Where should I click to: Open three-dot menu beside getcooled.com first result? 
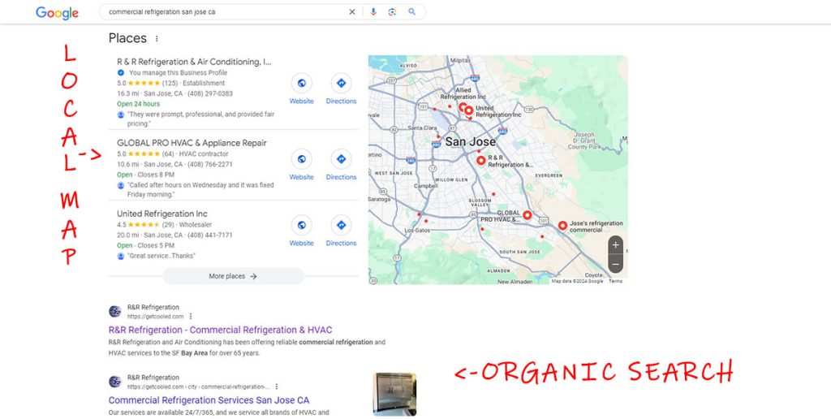pyautogui.click(x=191, y=317)
